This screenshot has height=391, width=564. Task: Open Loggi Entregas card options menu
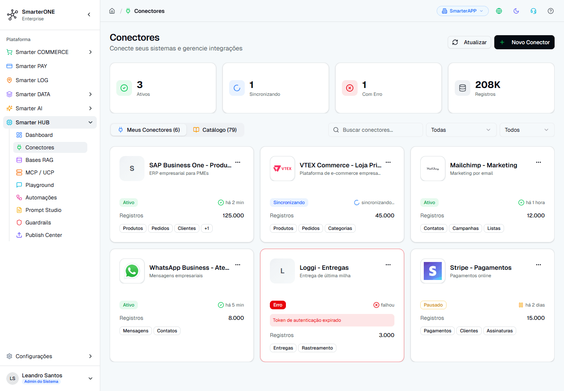[x=388, y=265]
